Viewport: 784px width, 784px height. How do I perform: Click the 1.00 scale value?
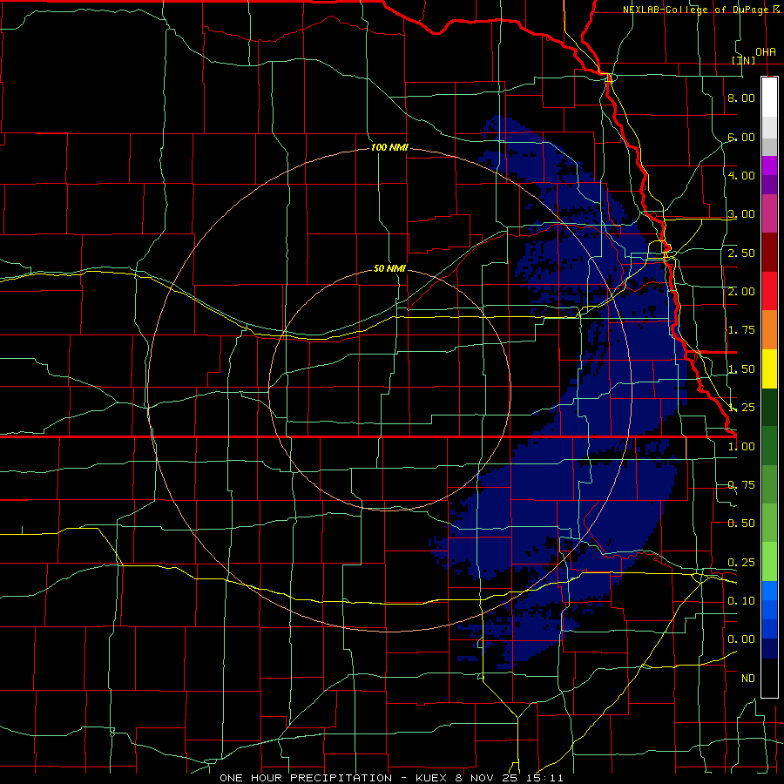pyautogui.click(x=741, y=447)
